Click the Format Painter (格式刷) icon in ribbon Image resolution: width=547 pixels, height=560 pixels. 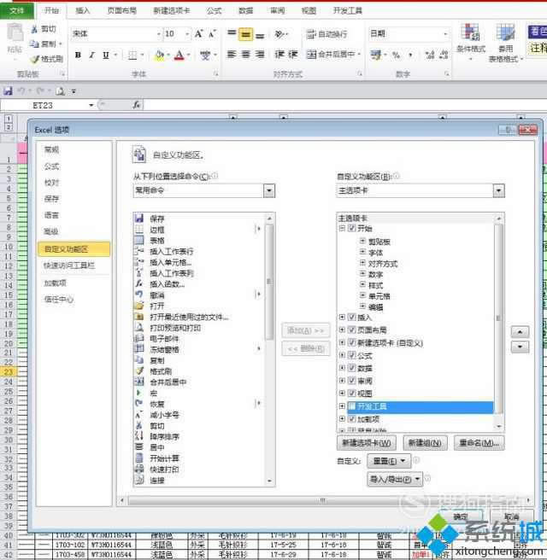(x=35, y=59)
